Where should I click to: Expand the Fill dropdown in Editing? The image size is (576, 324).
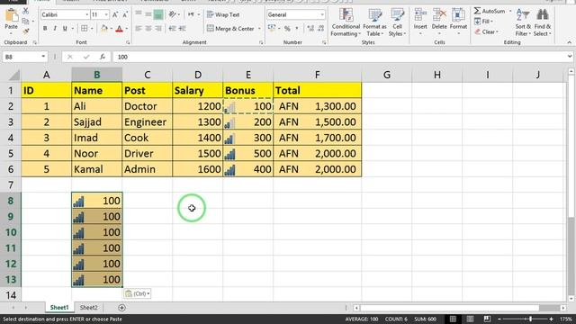coord(492,22)
